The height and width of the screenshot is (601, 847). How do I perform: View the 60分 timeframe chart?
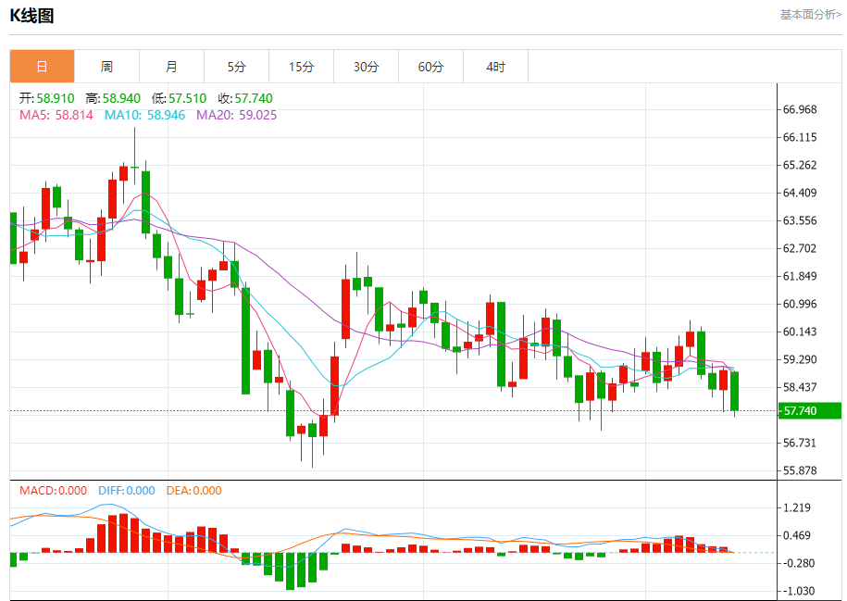coord(430,67)
